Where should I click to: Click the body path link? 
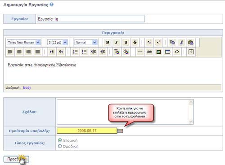point(27,87)
